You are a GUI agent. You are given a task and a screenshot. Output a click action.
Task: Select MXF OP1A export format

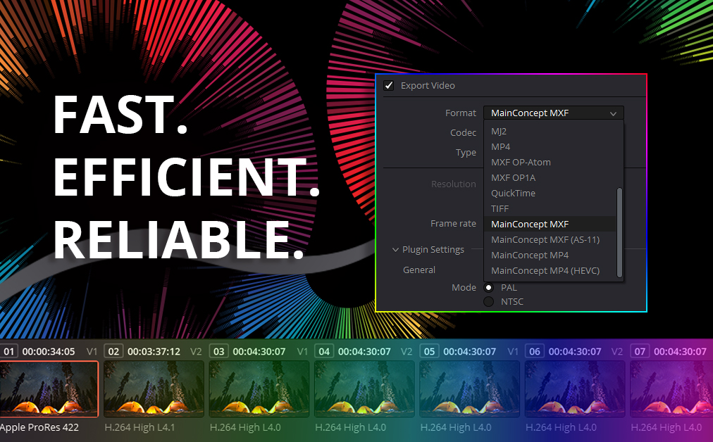pos(512,177)
